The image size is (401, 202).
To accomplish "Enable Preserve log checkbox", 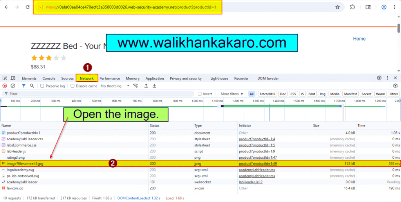I will click(x=42, y=86).
